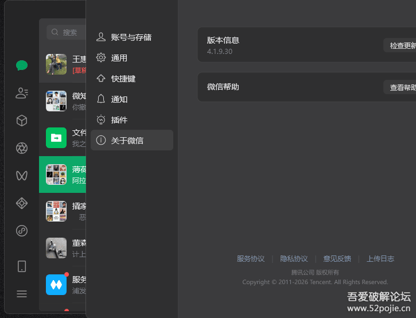Open the Favorites cube icon
The width and height of the screenshot is (416, 318).
point(22,121)
